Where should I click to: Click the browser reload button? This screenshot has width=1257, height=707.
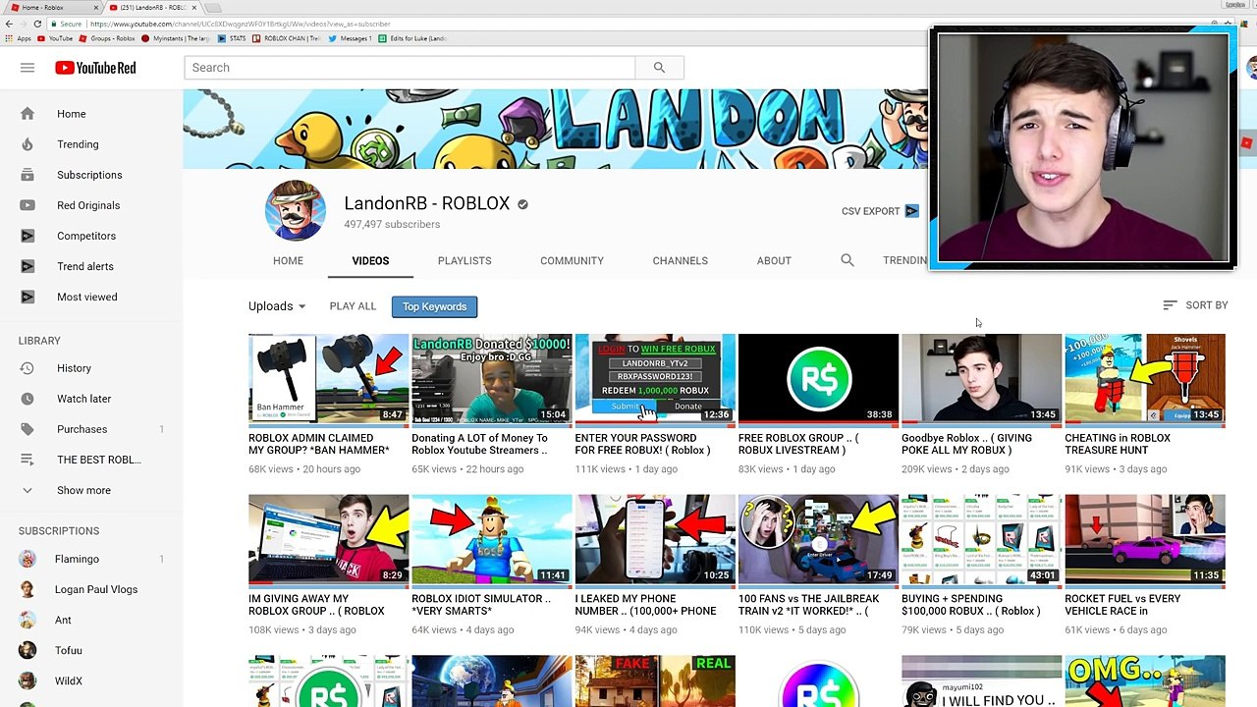point(37,24)
